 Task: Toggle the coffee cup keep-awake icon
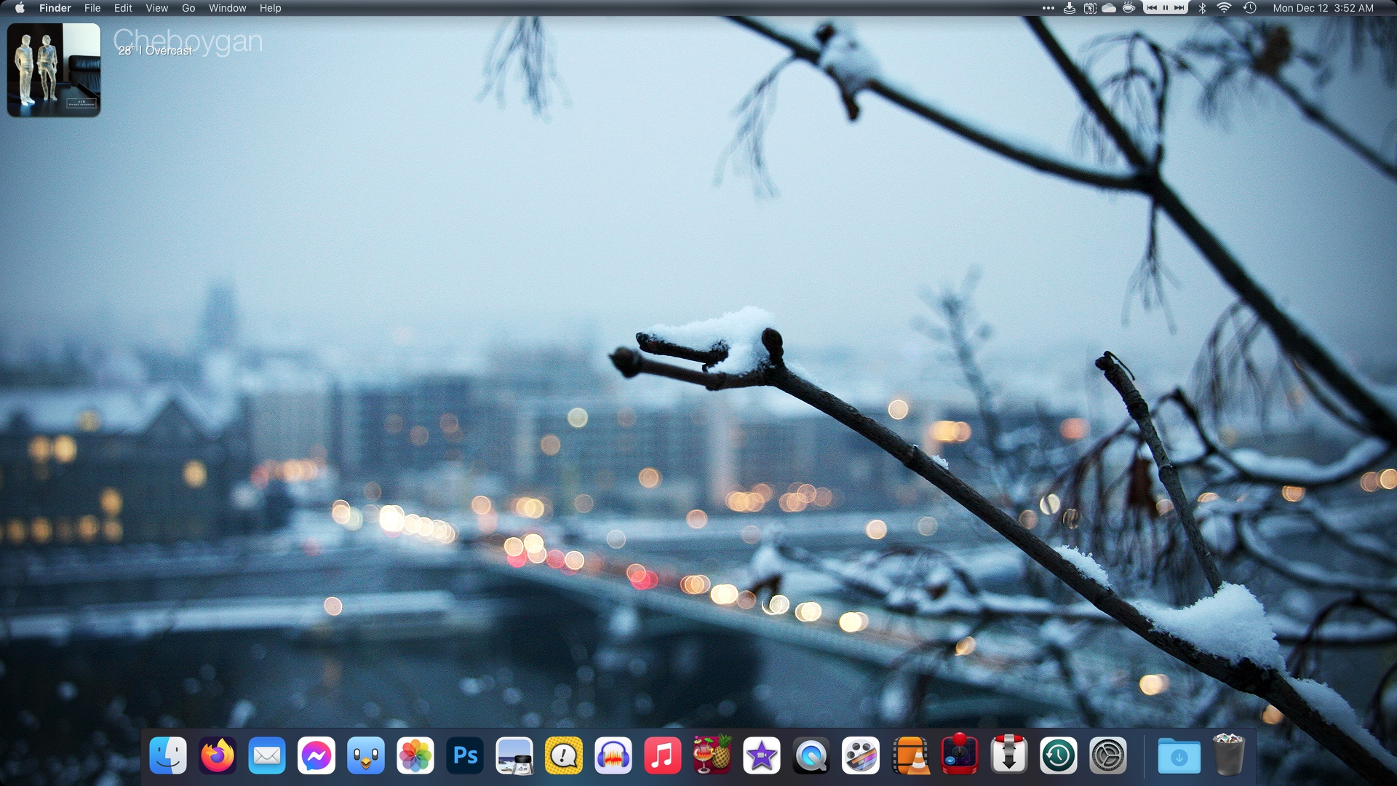[1129, 8]
